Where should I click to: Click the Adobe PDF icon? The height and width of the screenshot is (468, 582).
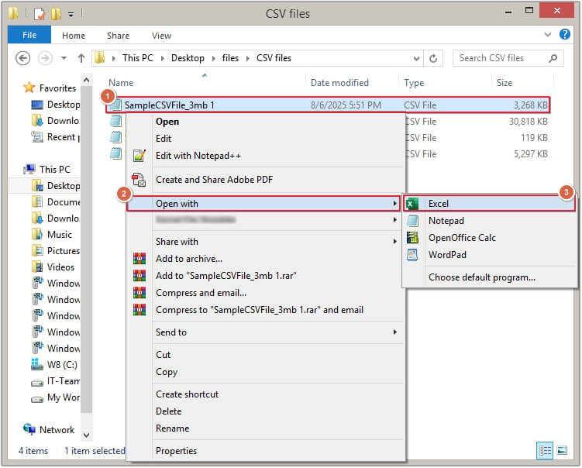(139, 180)
